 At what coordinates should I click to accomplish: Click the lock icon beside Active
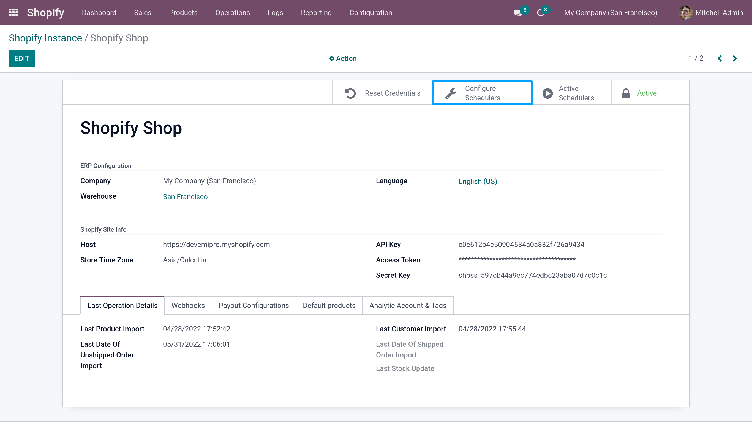[x=626, y=93]
